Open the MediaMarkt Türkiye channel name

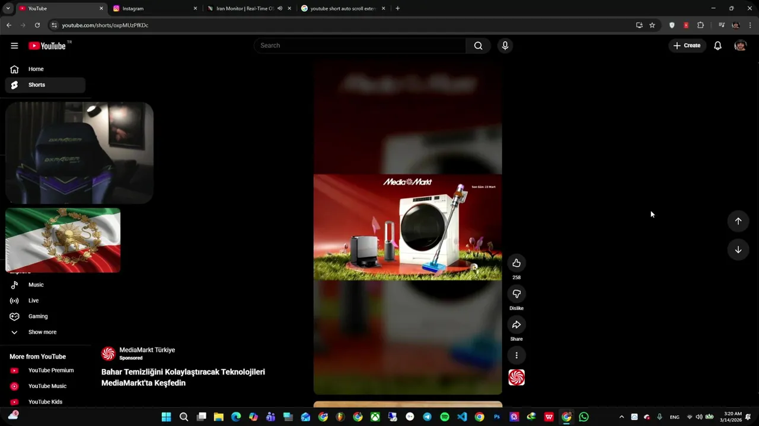coord(147,350)
